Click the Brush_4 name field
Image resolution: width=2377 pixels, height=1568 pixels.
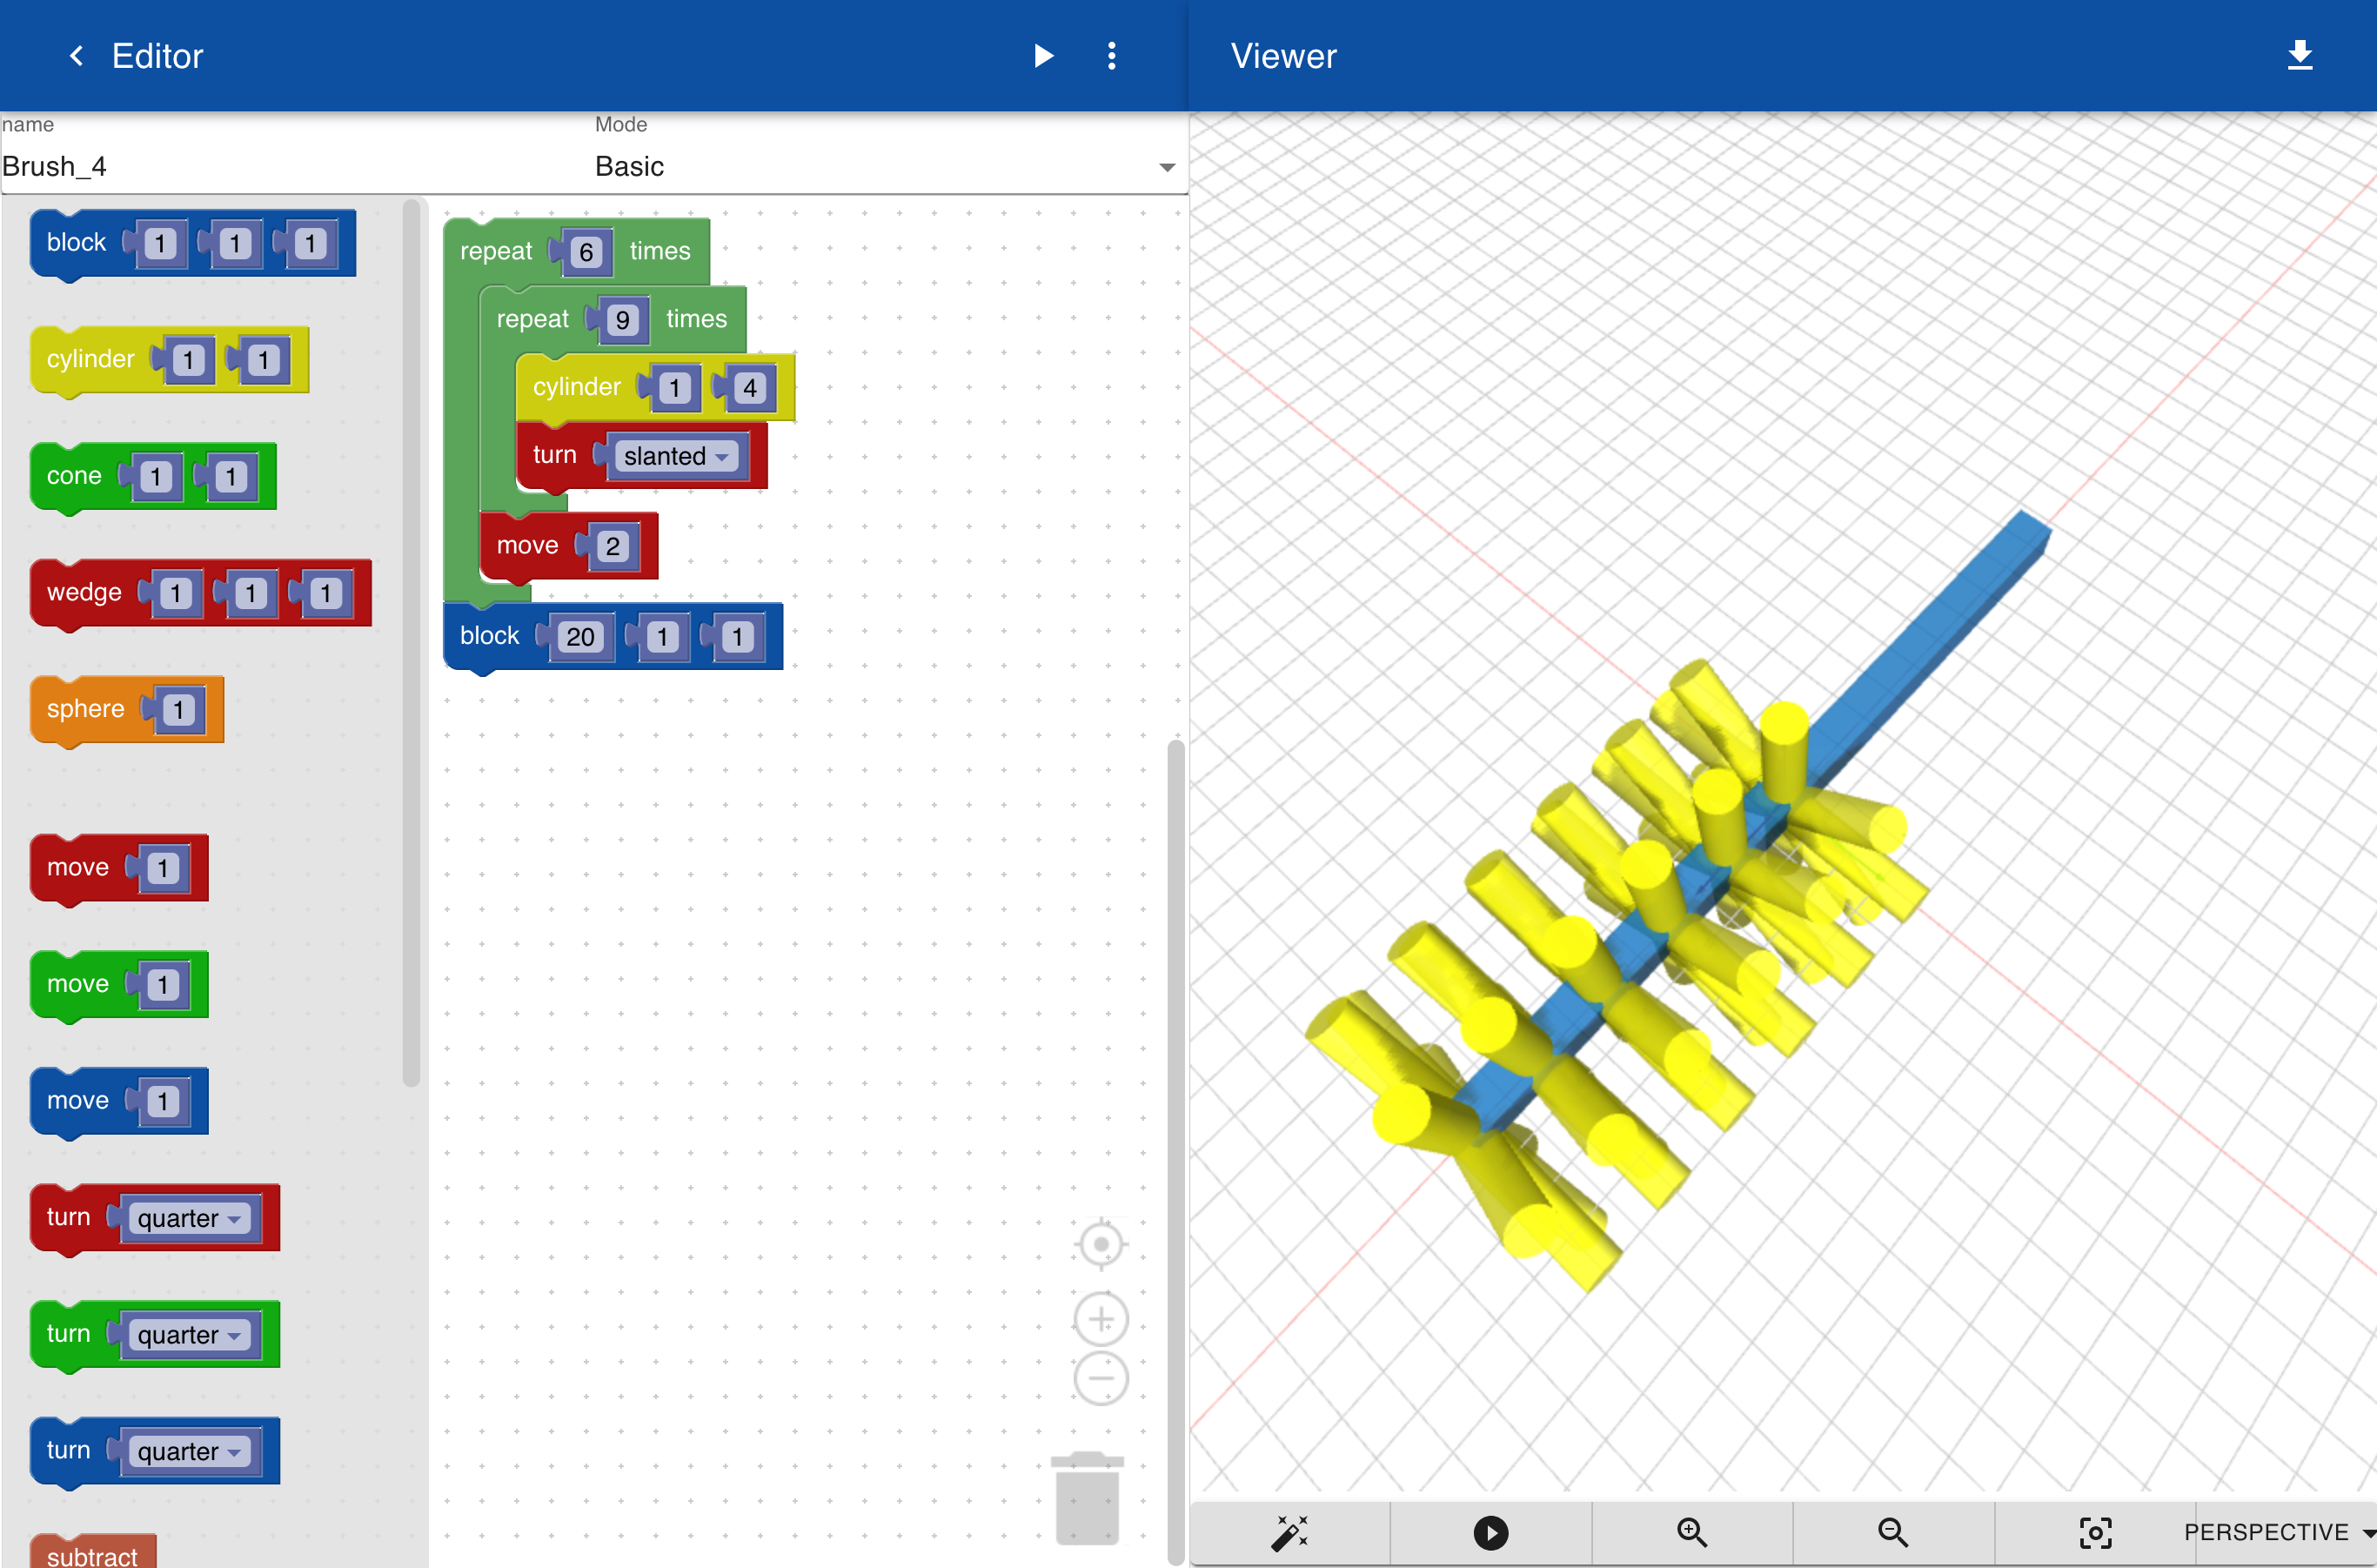point(296,166)
